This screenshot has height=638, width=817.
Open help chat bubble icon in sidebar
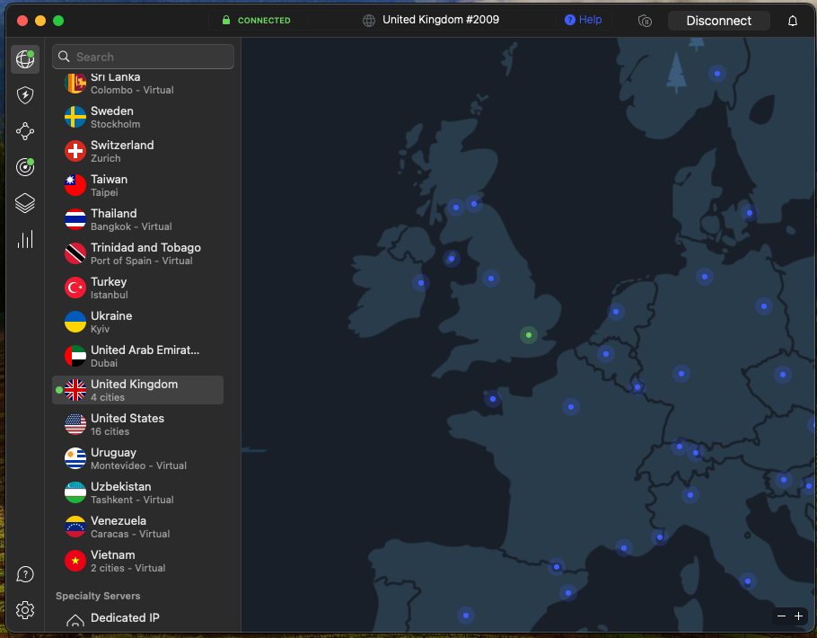[x=25, y=574]
